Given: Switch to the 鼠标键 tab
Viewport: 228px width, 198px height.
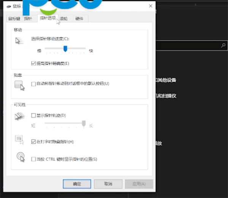Looking at the screenshot, I should tap(14, 19).
